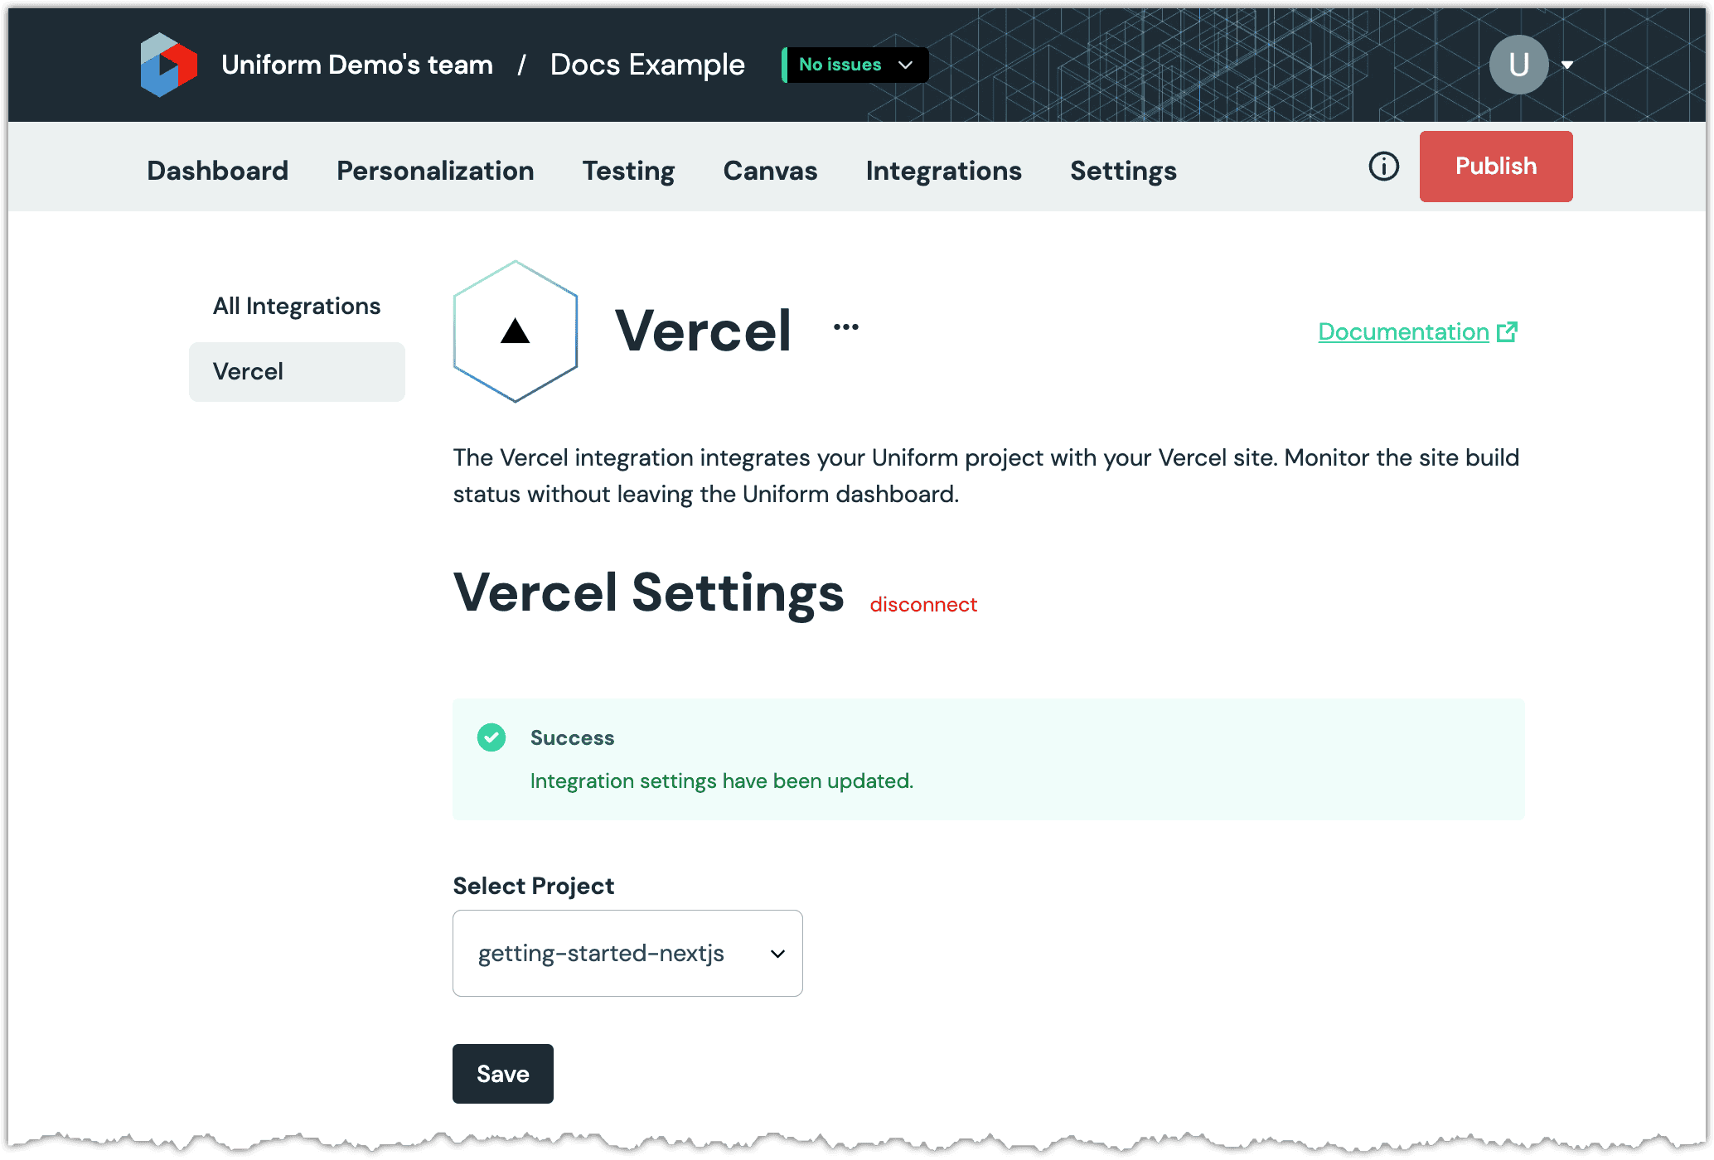Open the Select Project dropdown
This screenshot has width=1714, height=1160.
627,954
